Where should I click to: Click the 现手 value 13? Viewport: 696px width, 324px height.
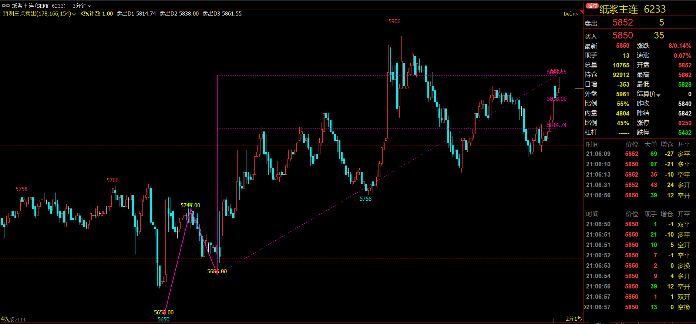[626, 56]
